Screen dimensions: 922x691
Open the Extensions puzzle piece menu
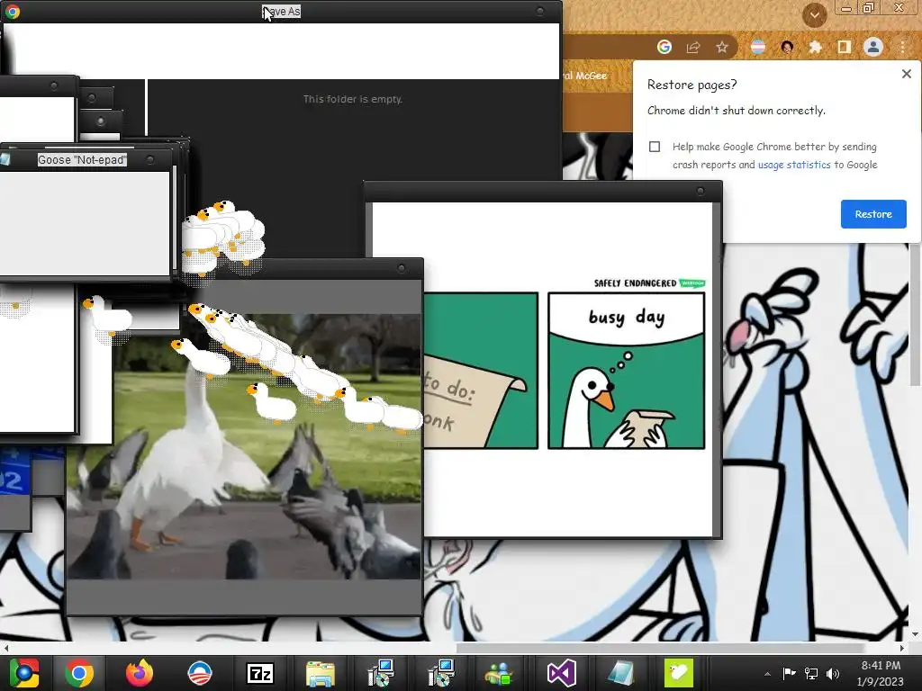815,47
